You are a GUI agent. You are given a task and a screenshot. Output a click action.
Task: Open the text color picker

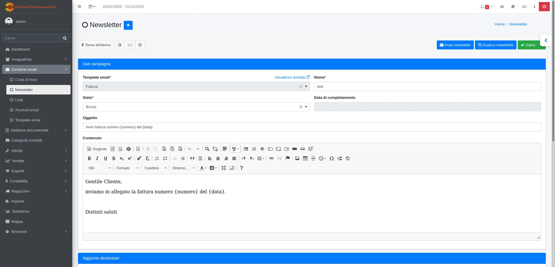pos(203,168)
